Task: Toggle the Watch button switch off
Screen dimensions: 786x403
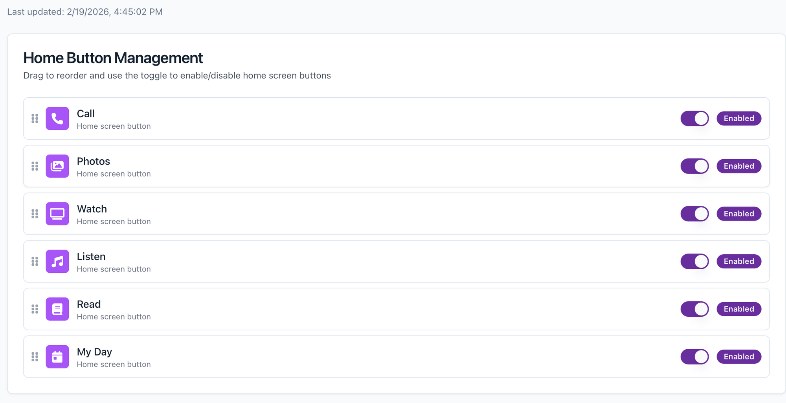Action: click(x=694, y=214)
